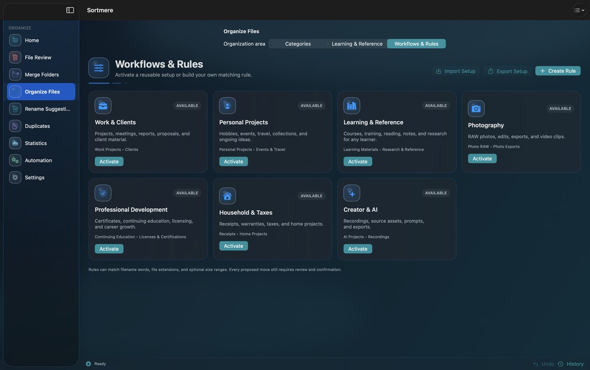
Task: Click AVAILABLE badge on Work & Clients
Action: point(187,106)
